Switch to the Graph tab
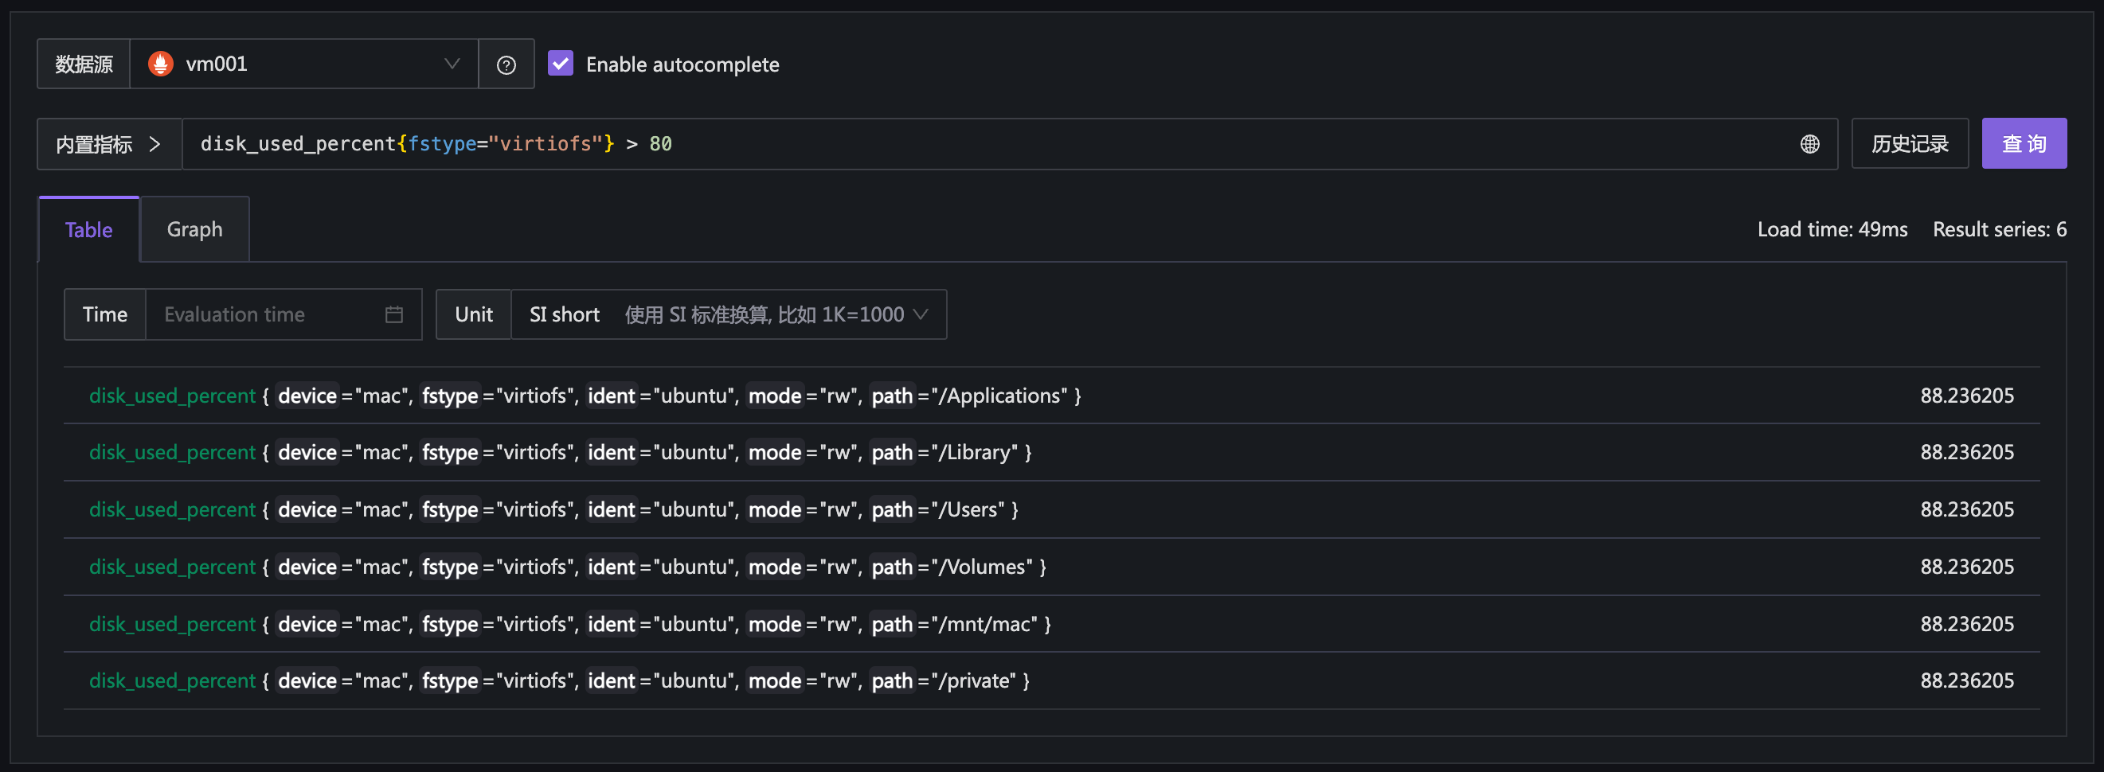 [194, 229]
